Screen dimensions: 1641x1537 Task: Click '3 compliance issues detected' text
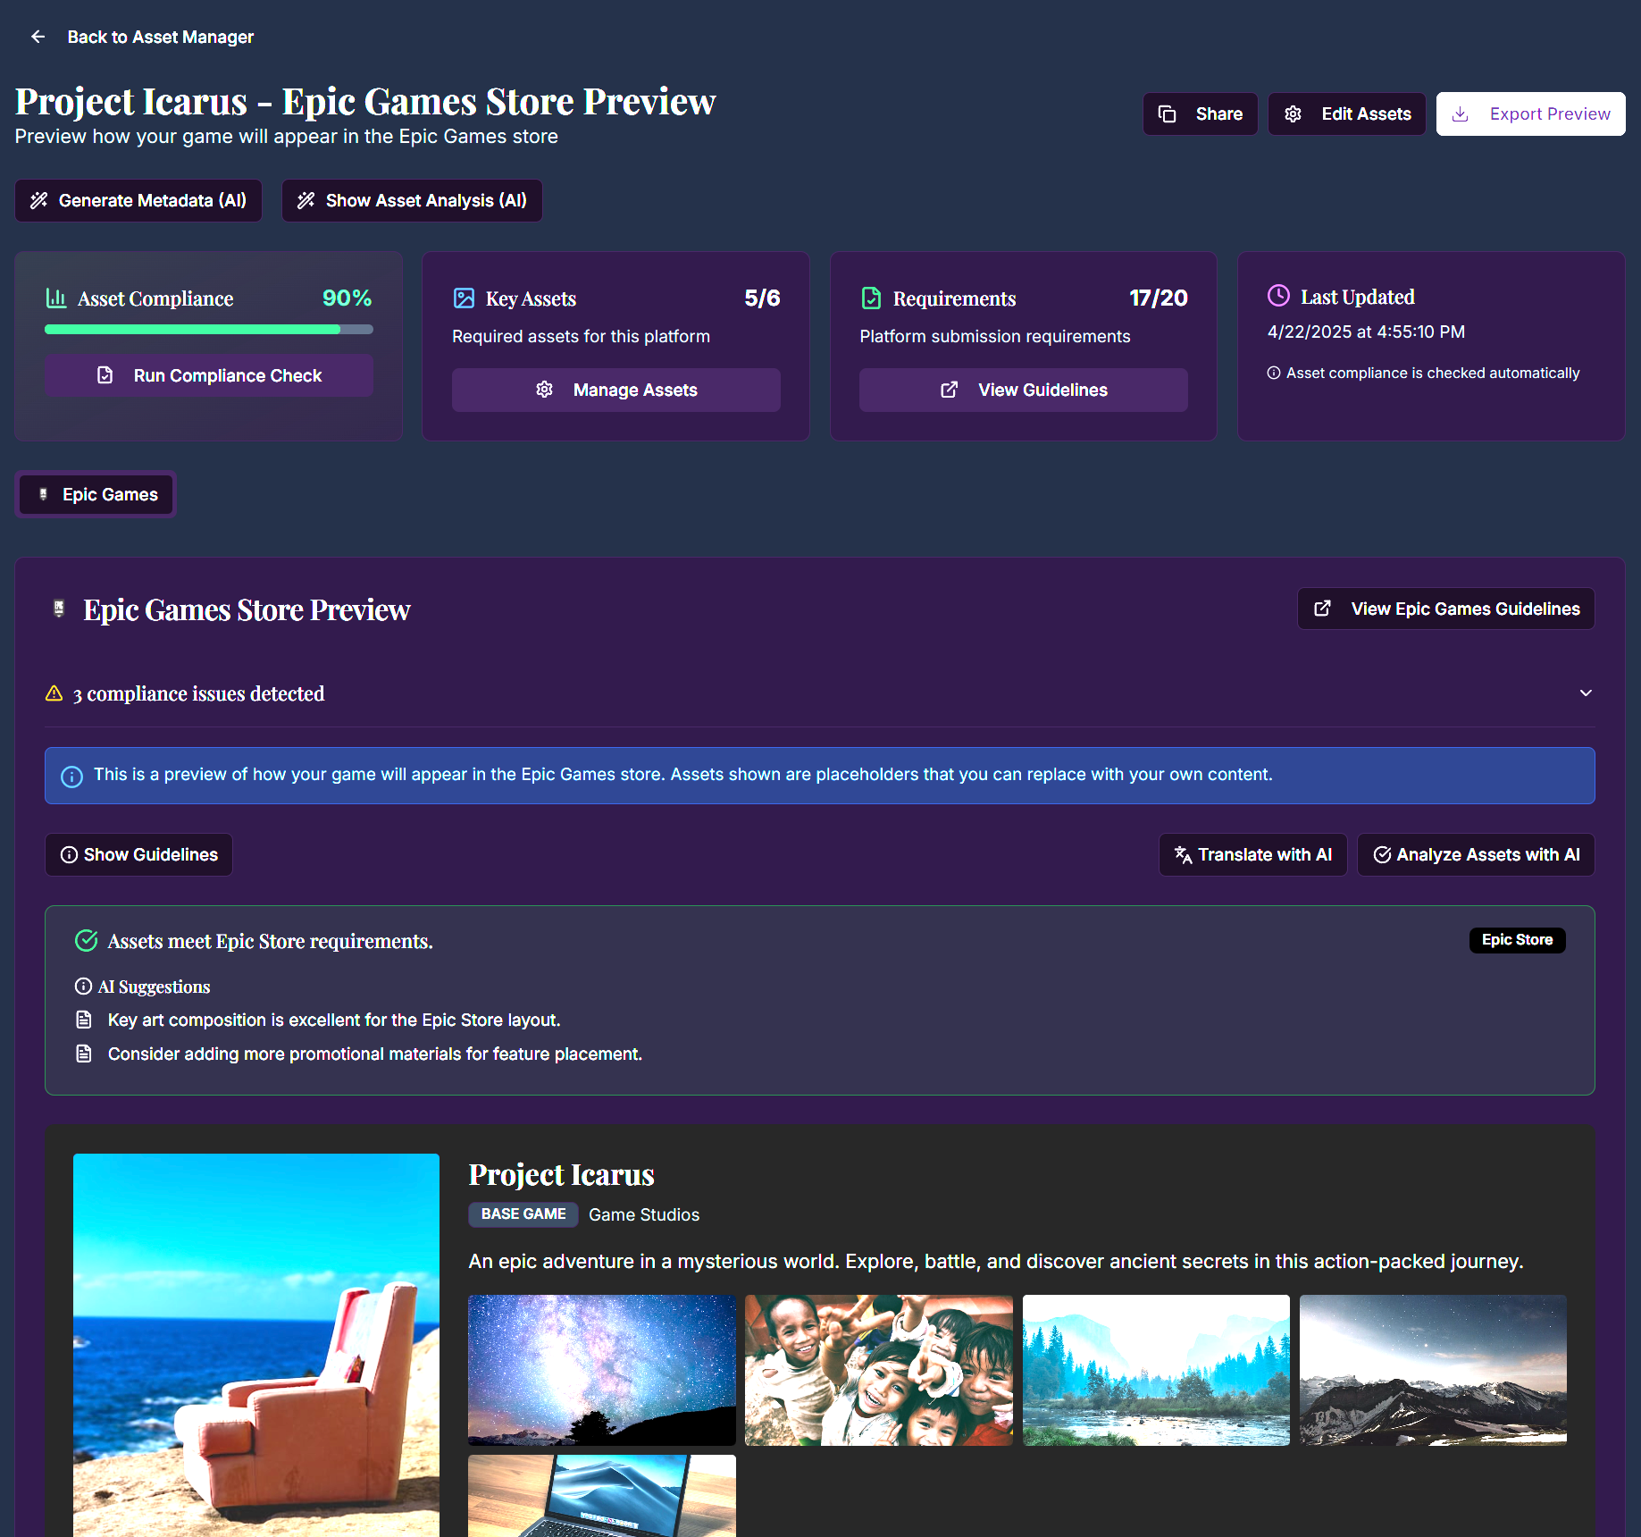(x=198, y=693)
